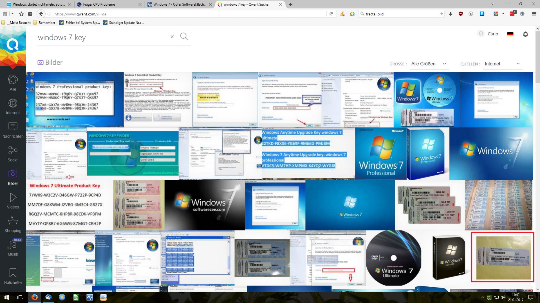
Task: Open the Shopping search category
Action: pos(13,225)
